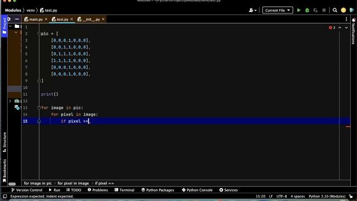Open the Python Packages tool window
357x201 pixels.
pyautogui.click(x=157, y=190)
